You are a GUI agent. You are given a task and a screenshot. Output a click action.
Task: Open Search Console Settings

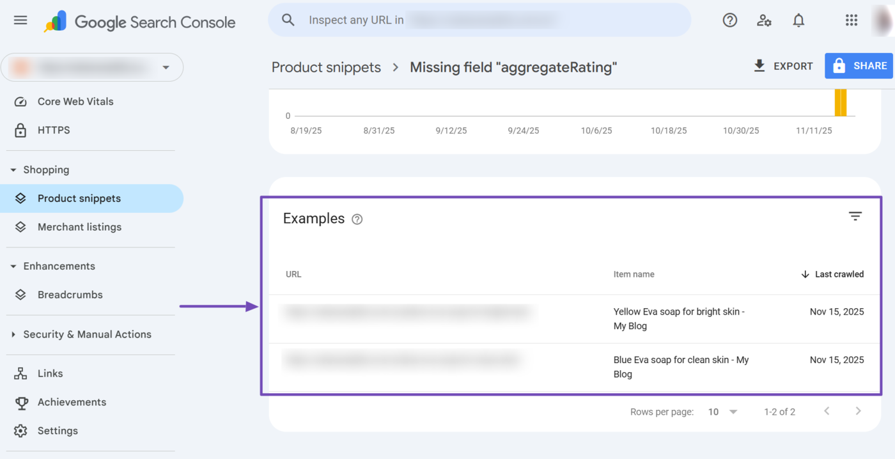pos(56,430)
